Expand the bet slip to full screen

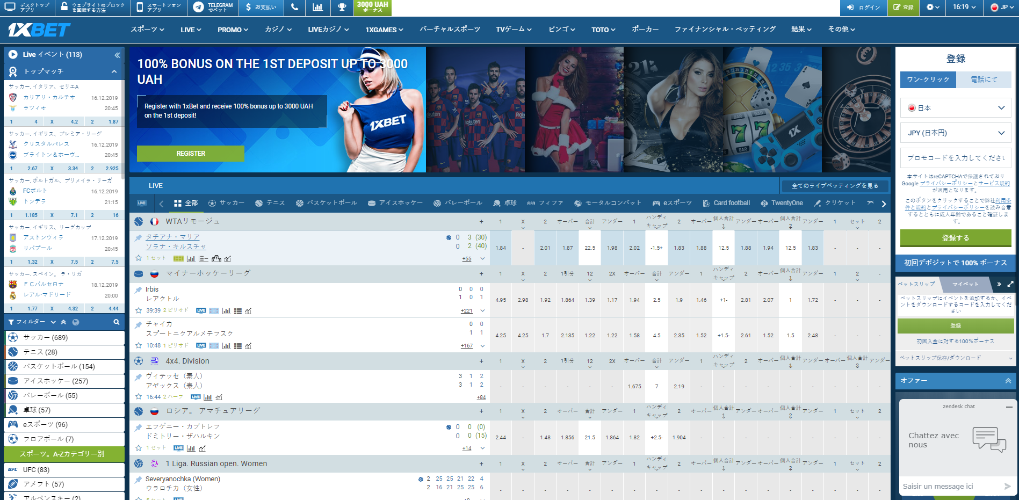(1010, 284)
